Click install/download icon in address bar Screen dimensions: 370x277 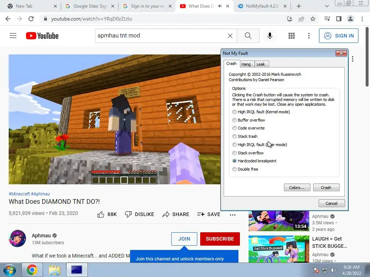[x=290, y=19]
